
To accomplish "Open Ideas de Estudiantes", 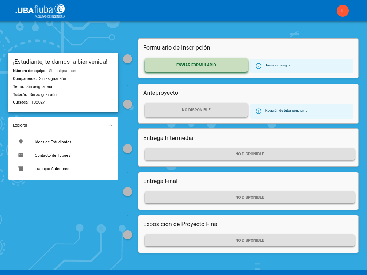I will pos(53,142).
